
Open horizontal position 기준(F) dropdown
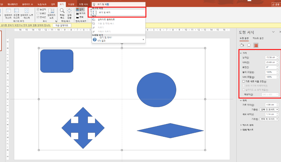coord(269,110)
